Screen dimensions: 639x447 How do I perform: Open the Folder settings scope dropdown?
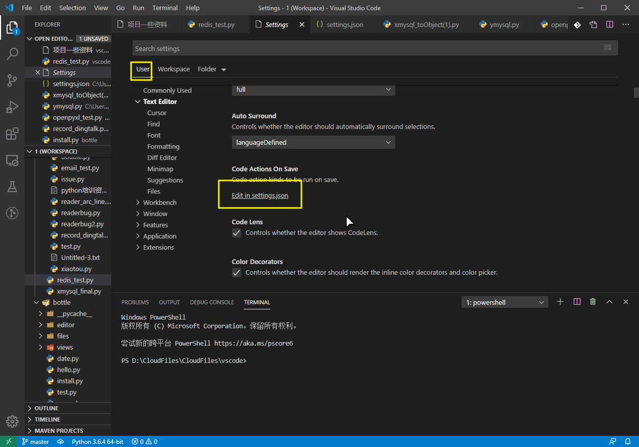pyautogui.click(x=212, y=69)
